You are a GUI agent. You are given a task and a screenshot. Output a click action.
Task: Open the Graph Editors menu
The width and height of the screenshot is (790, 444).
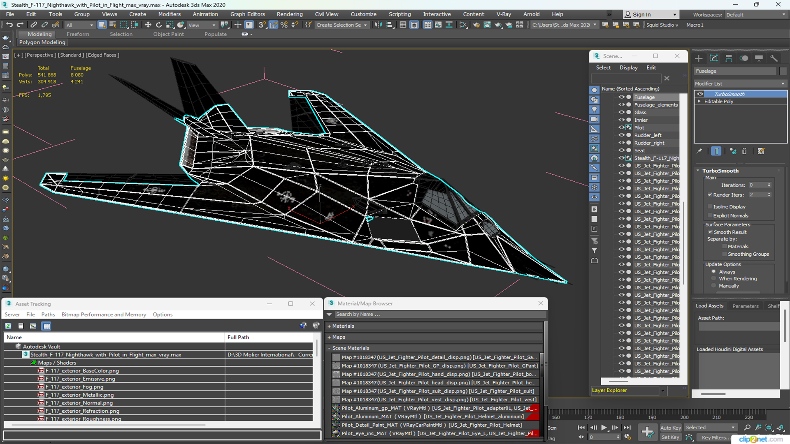248,14
